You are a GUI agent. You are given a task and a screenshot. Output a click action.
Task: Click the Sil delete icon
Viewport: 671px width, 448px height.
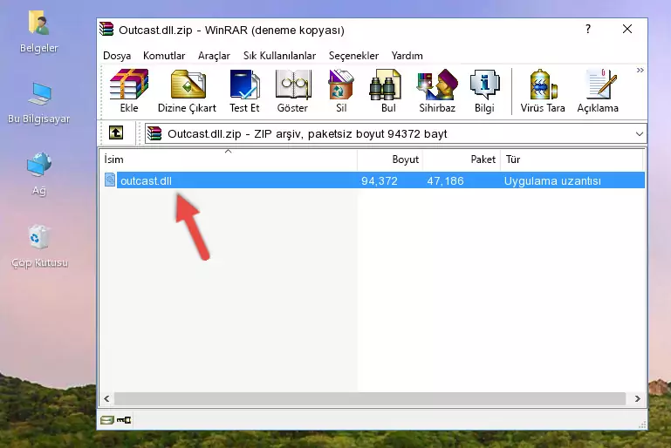(341, 91)
